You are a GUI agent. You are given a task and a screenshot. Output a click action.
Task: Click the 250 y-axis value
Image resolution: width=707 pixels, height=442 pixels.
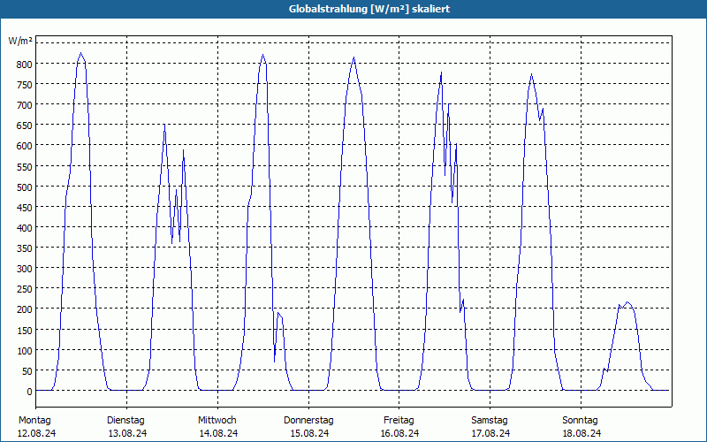point(25,290)
